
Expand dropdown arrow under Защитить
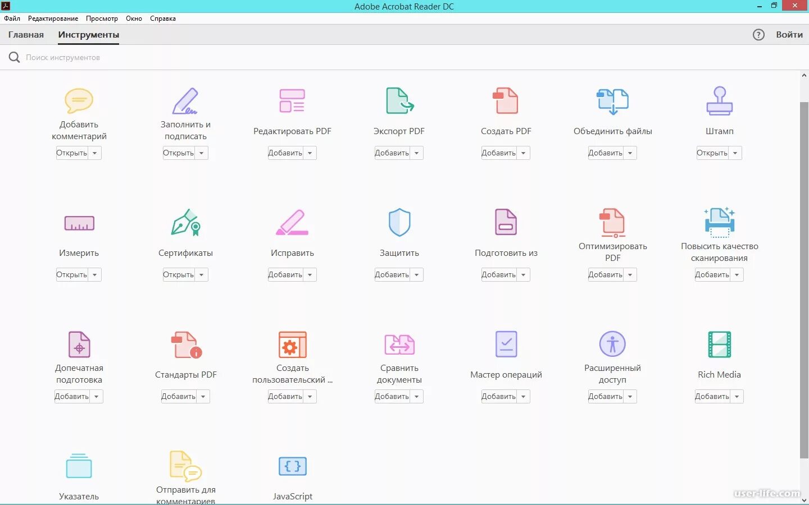[417, 274]
